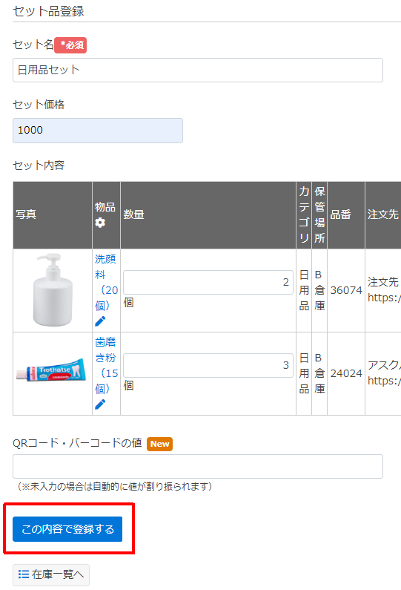Go to 在庫一覧へ
The image size is (401, 590).
(51, 574)
